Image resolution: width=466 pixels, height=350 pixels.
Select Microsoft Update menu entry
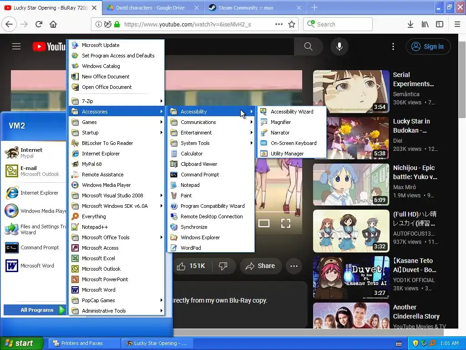click(x=117, y=45)
